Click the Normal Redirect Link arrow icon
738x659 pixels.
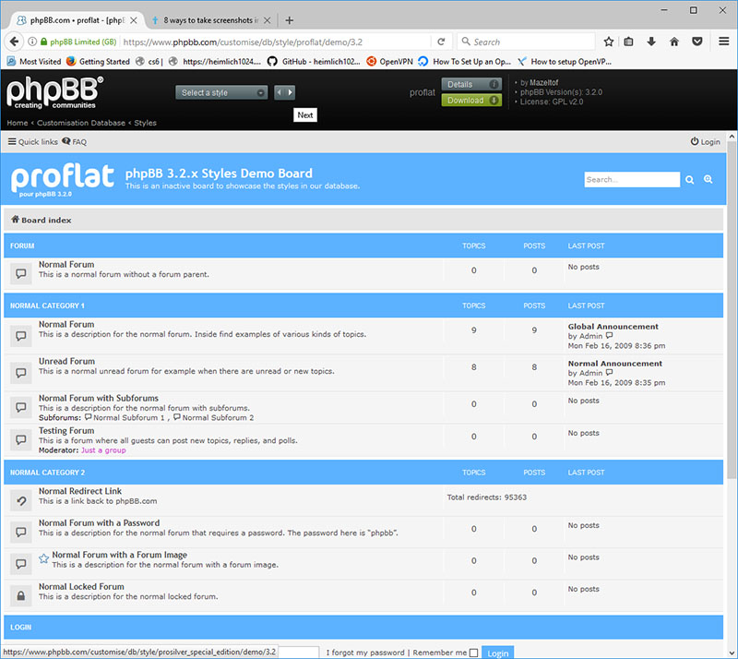click(x=20, y=500)
